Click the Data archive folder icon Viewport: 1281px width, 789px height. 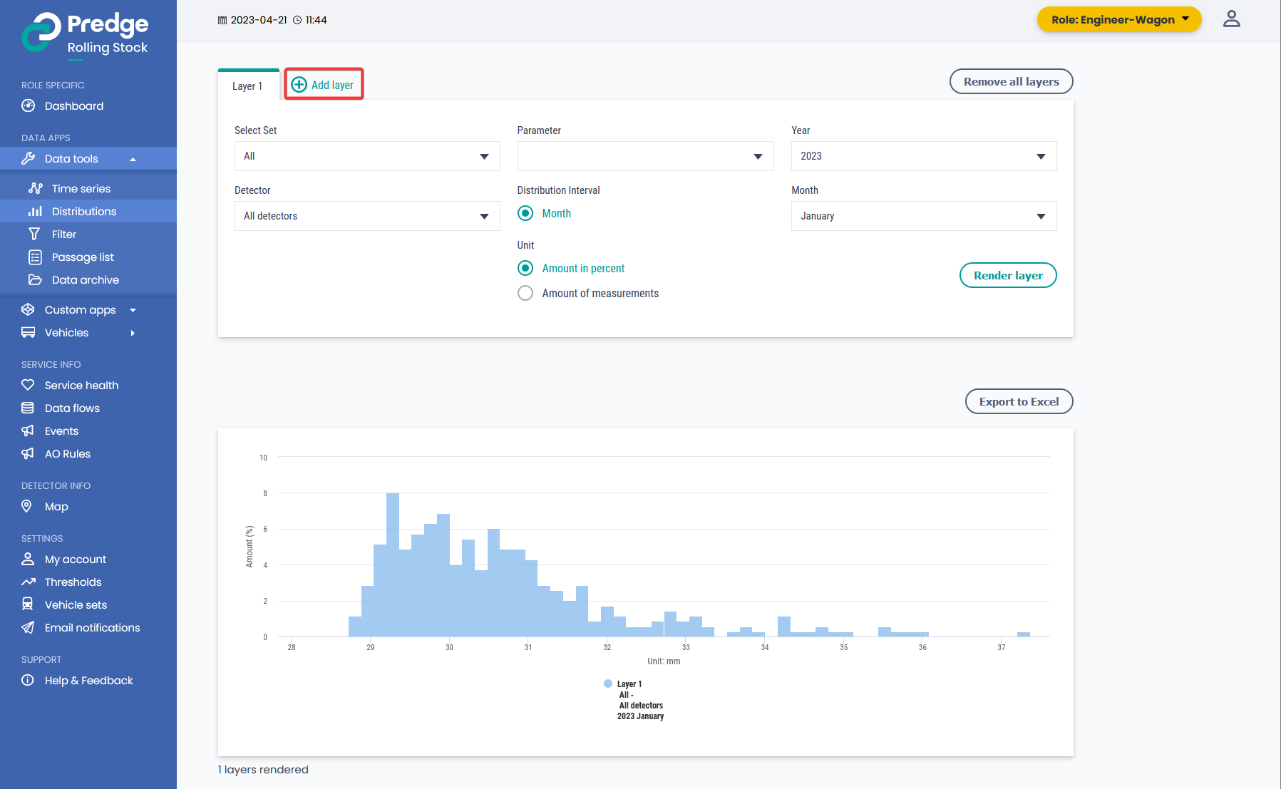click(x=34, y=280)
